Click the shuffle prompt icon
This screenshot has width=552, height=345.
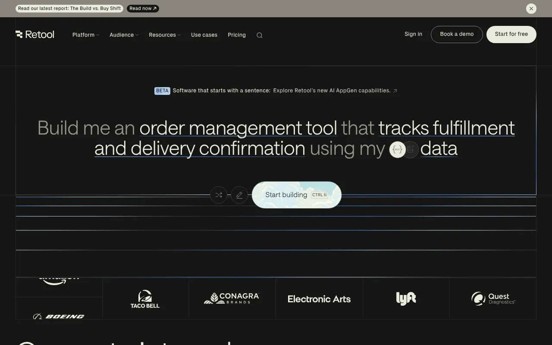tap(219, 195)
